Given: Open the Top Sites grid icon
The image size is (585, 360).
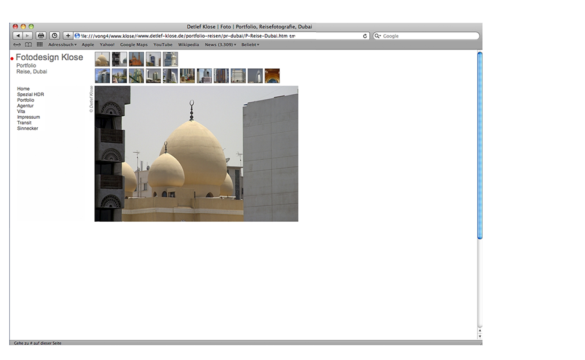Looking at the screenshot, I should (x=40, y=44).
